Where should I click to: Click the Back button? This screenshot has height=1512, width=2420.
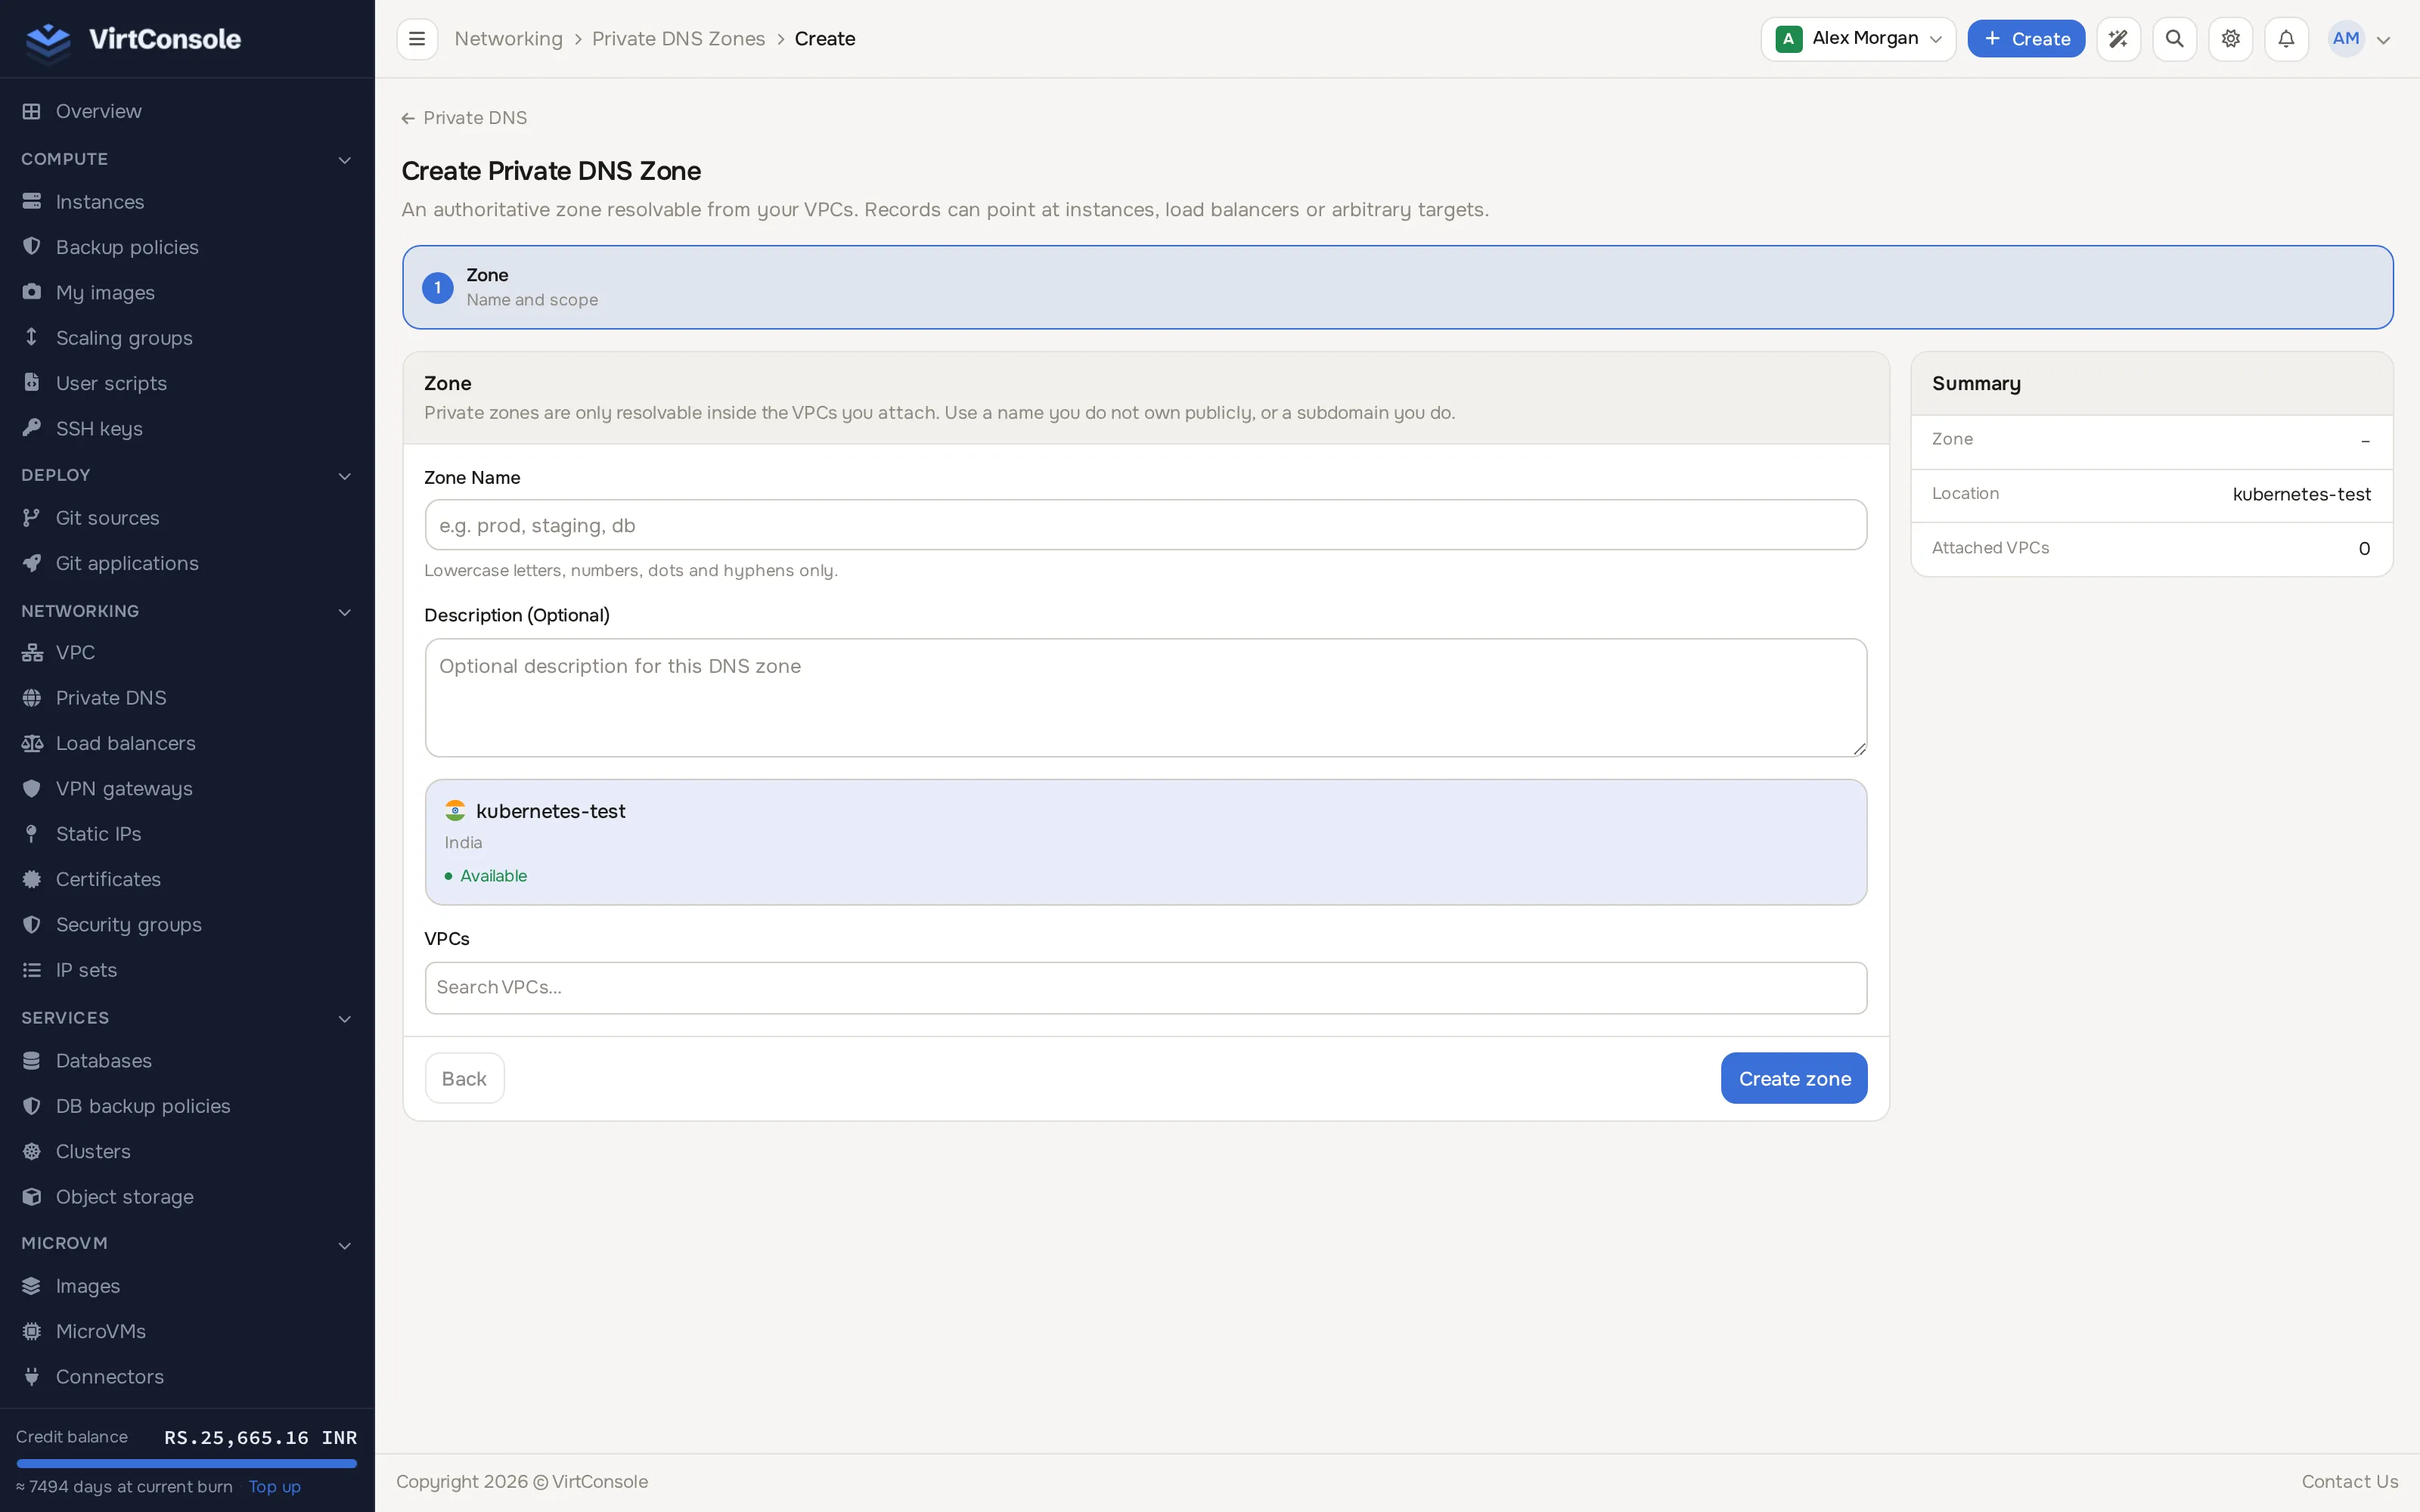coord(464,1078)
